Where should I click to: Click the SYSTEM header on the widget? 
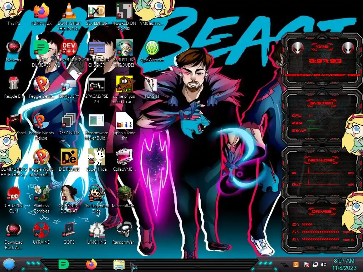point(322,103)
